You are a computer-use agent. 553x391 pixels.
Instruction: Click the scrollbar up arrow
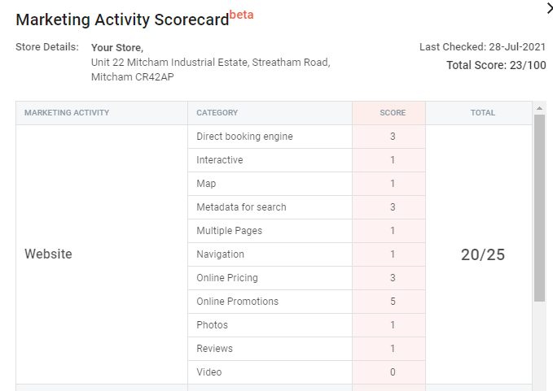(x=539, y=108)
